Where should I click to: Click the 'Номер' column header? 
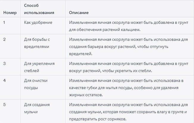click(x=9, y=13)
